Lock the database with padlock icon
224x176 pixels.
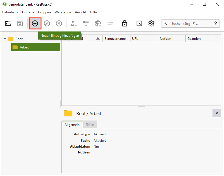pyautogui.click(x=125, y=24)
